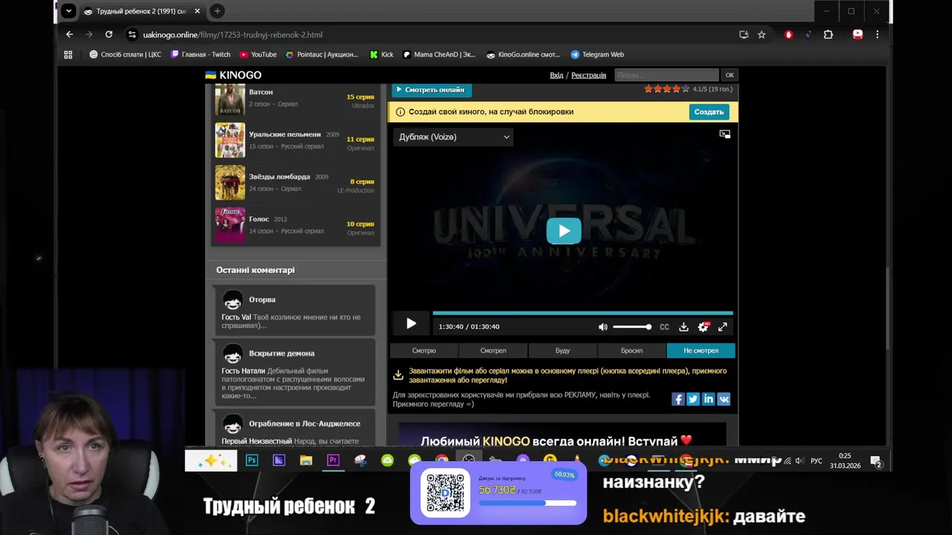
Task: Start playback with the player bar play icon
Action: (x=411, y=324)
